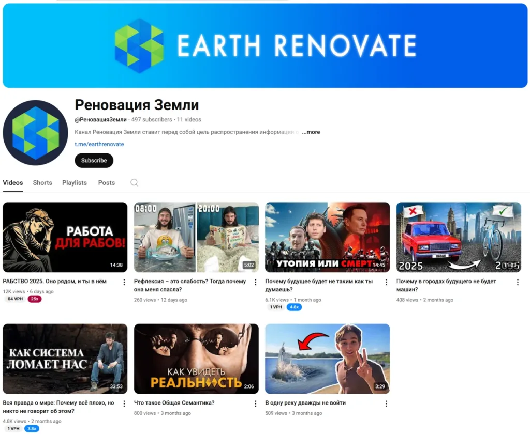Image resolution: width=530 pixels, height=435 pixels.
Task: Play the УТОПИЯ ИЛИ СМЕРТЬ thumbnail video
Action: tap(328, 237)
